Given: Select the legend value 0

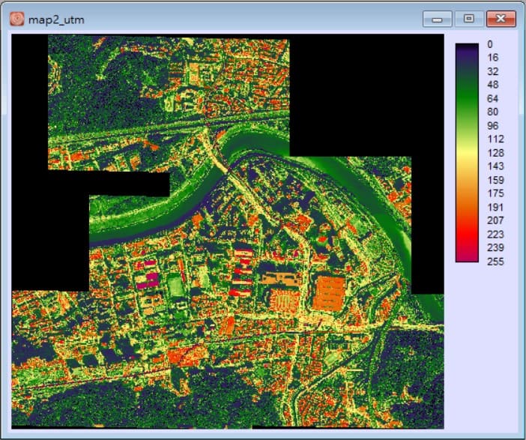Looking at the screenshot, I should 490,44.
